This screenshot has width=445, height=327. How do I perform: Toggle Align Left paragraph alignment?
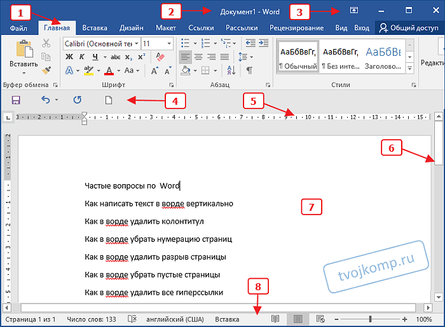tap(186, 57)
